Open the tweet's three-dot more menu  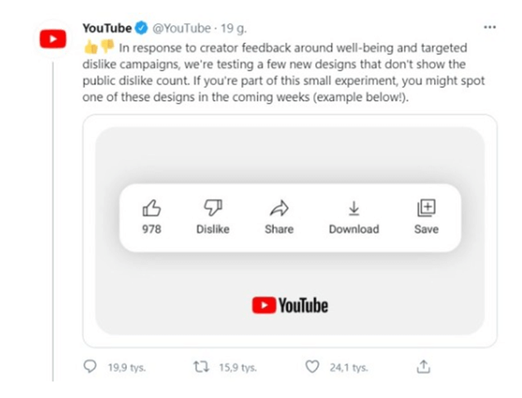point(490,28)
